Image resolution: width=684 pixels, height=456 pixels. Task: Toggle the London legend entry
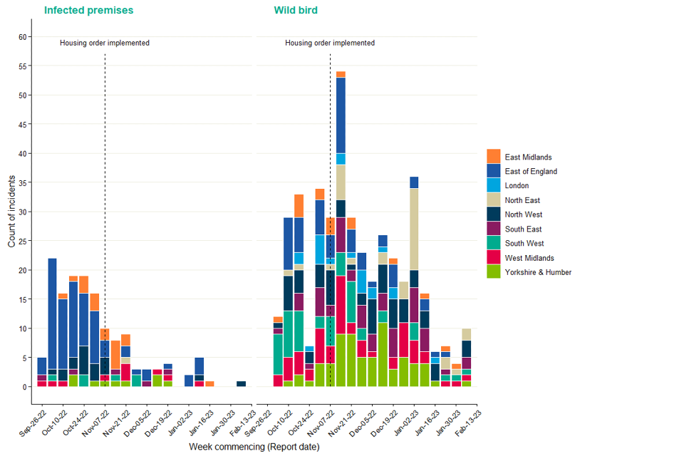pyautogui.click(x=492, y=185)
